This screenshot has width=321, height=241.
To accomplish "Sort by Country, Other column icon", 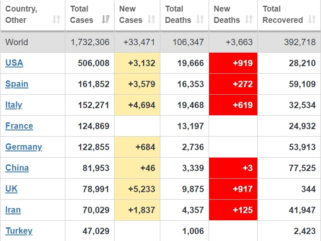I will [56, 20].
